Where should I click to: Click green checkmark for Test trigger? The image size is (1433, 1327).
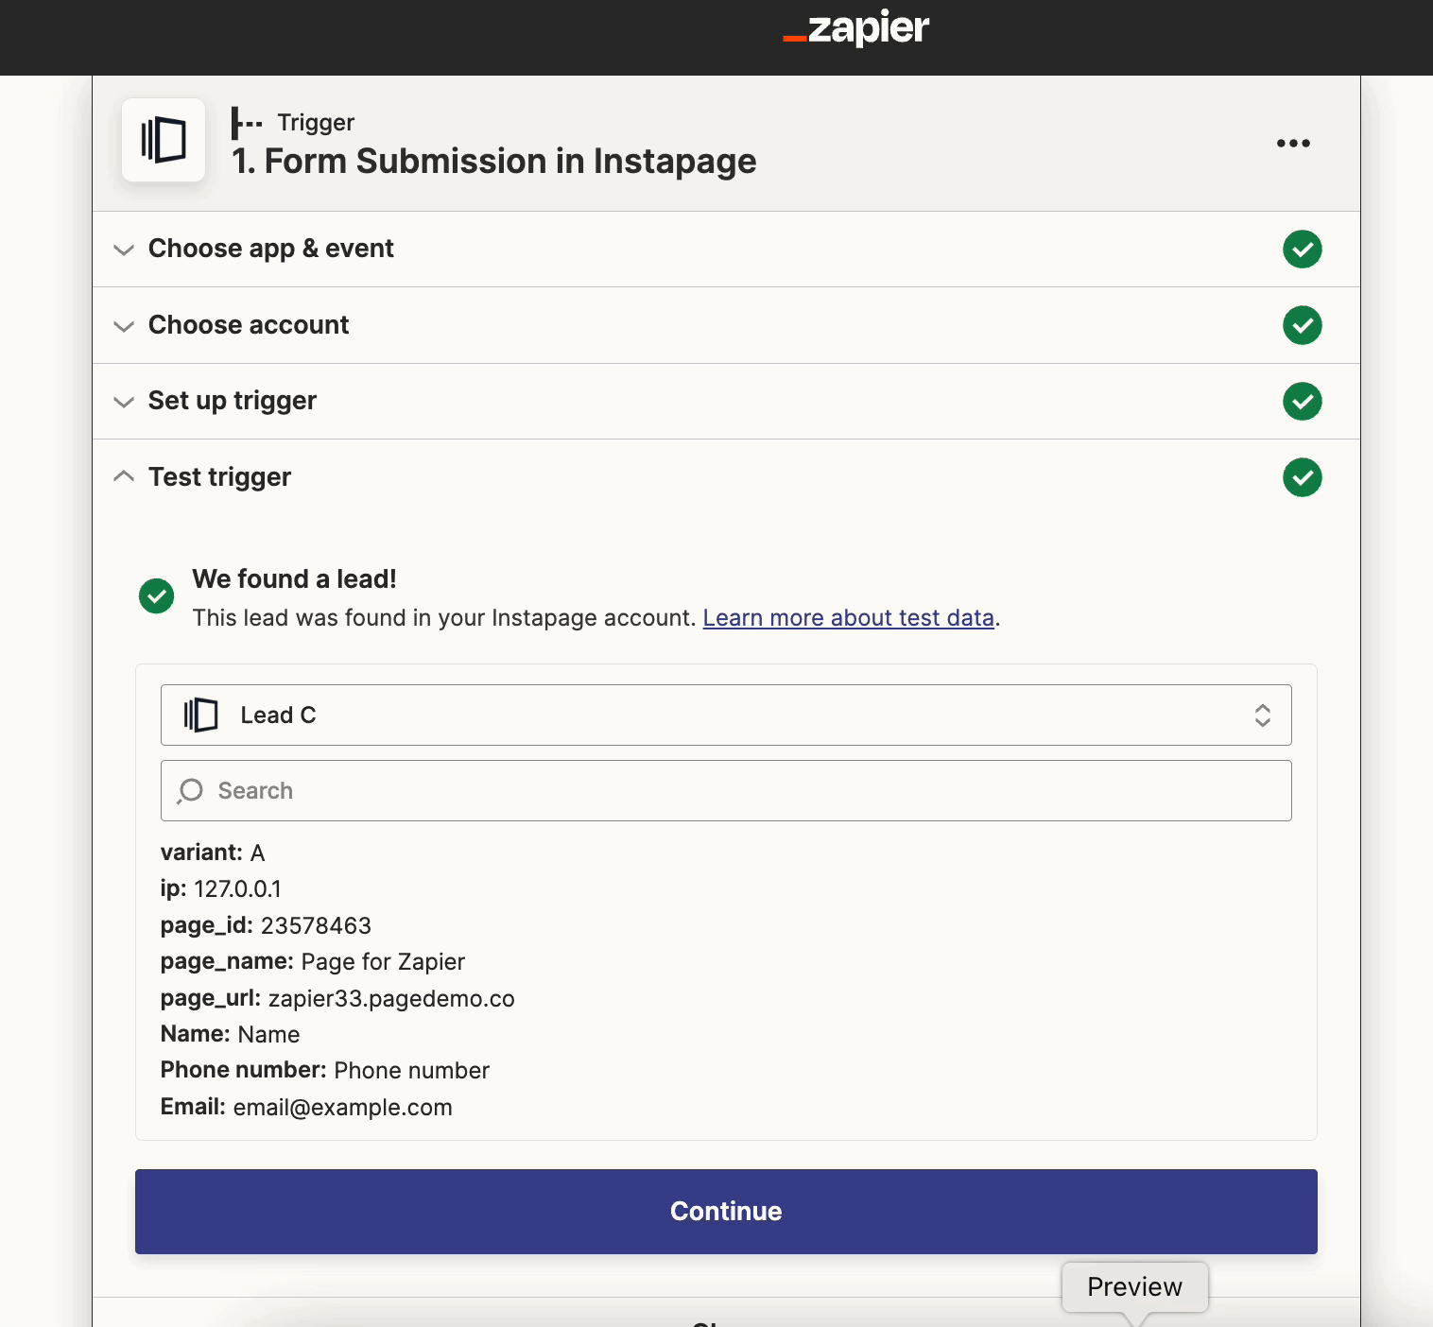(x=1302, y=477)
